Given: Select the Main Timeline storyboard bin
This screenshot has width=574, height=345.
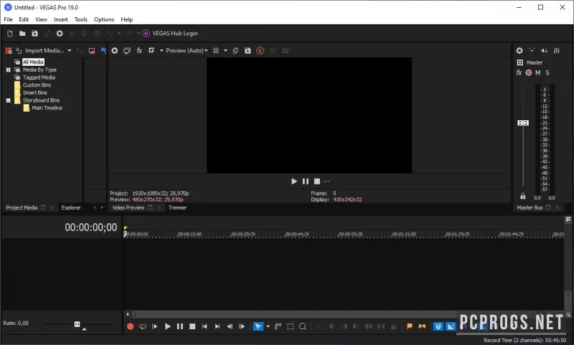Looking at the screenshot, I should (47, 108).
